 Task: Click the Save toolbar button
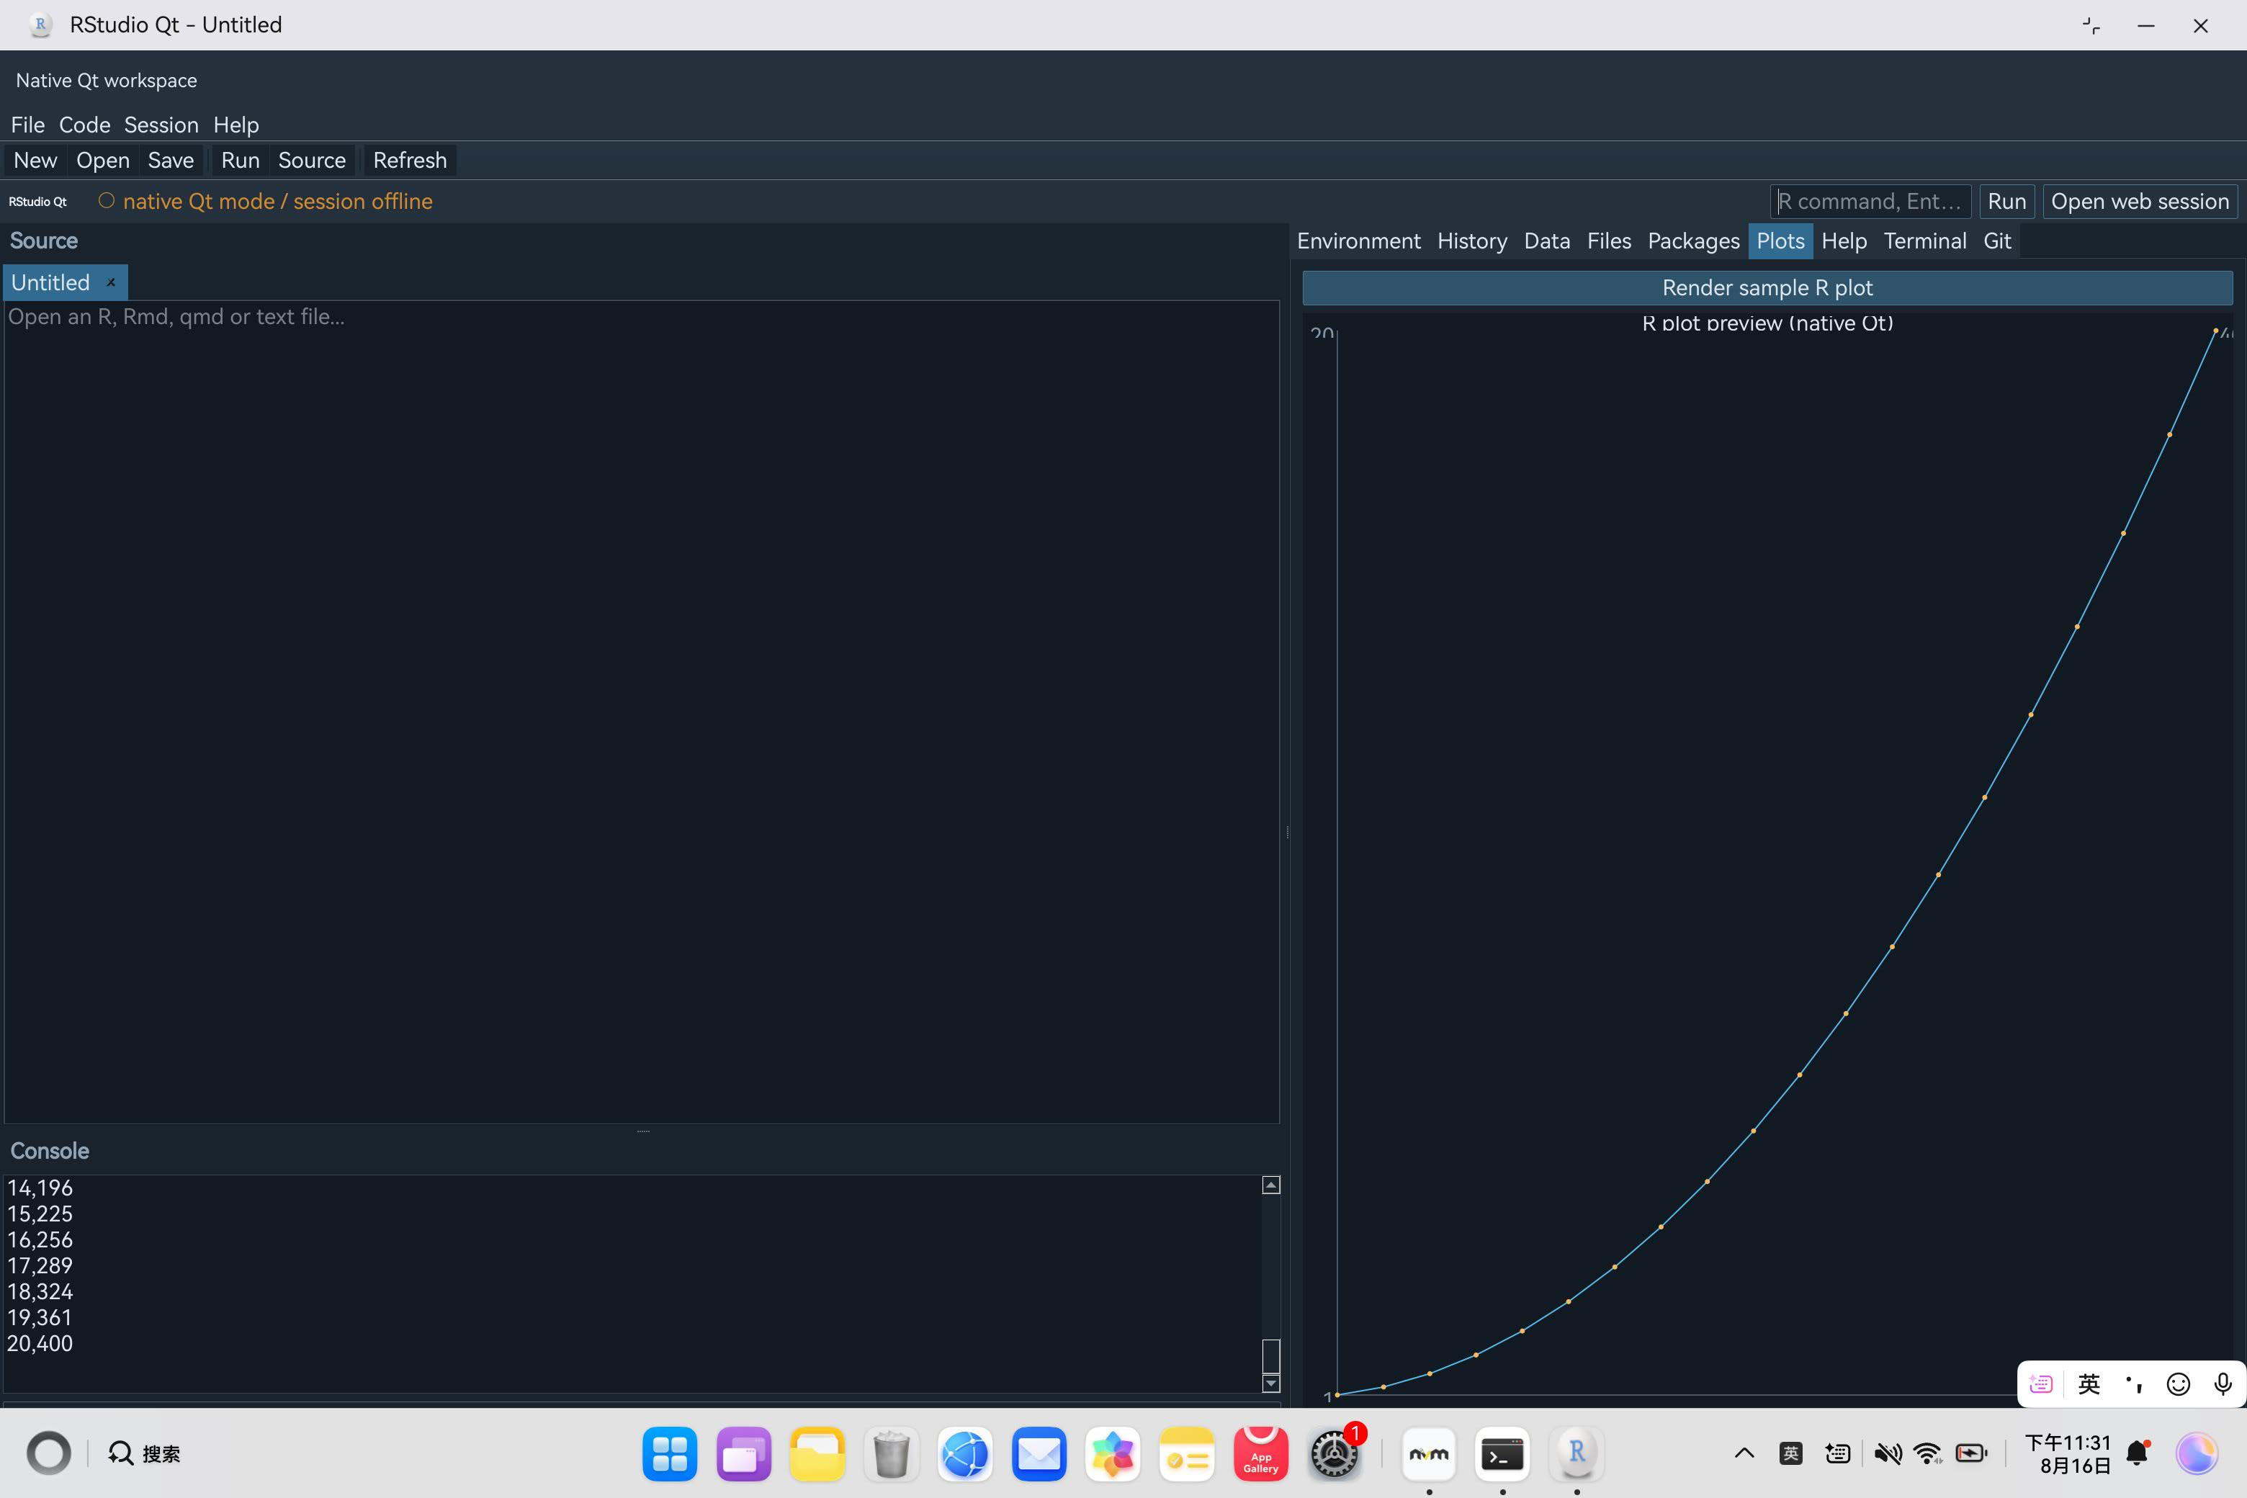(171, 161)
